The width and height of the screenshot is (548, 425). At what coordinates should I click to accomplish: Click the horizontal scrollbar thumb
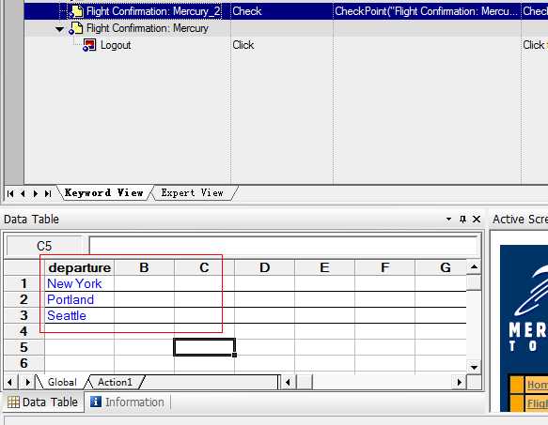click(x=305, y=383)
